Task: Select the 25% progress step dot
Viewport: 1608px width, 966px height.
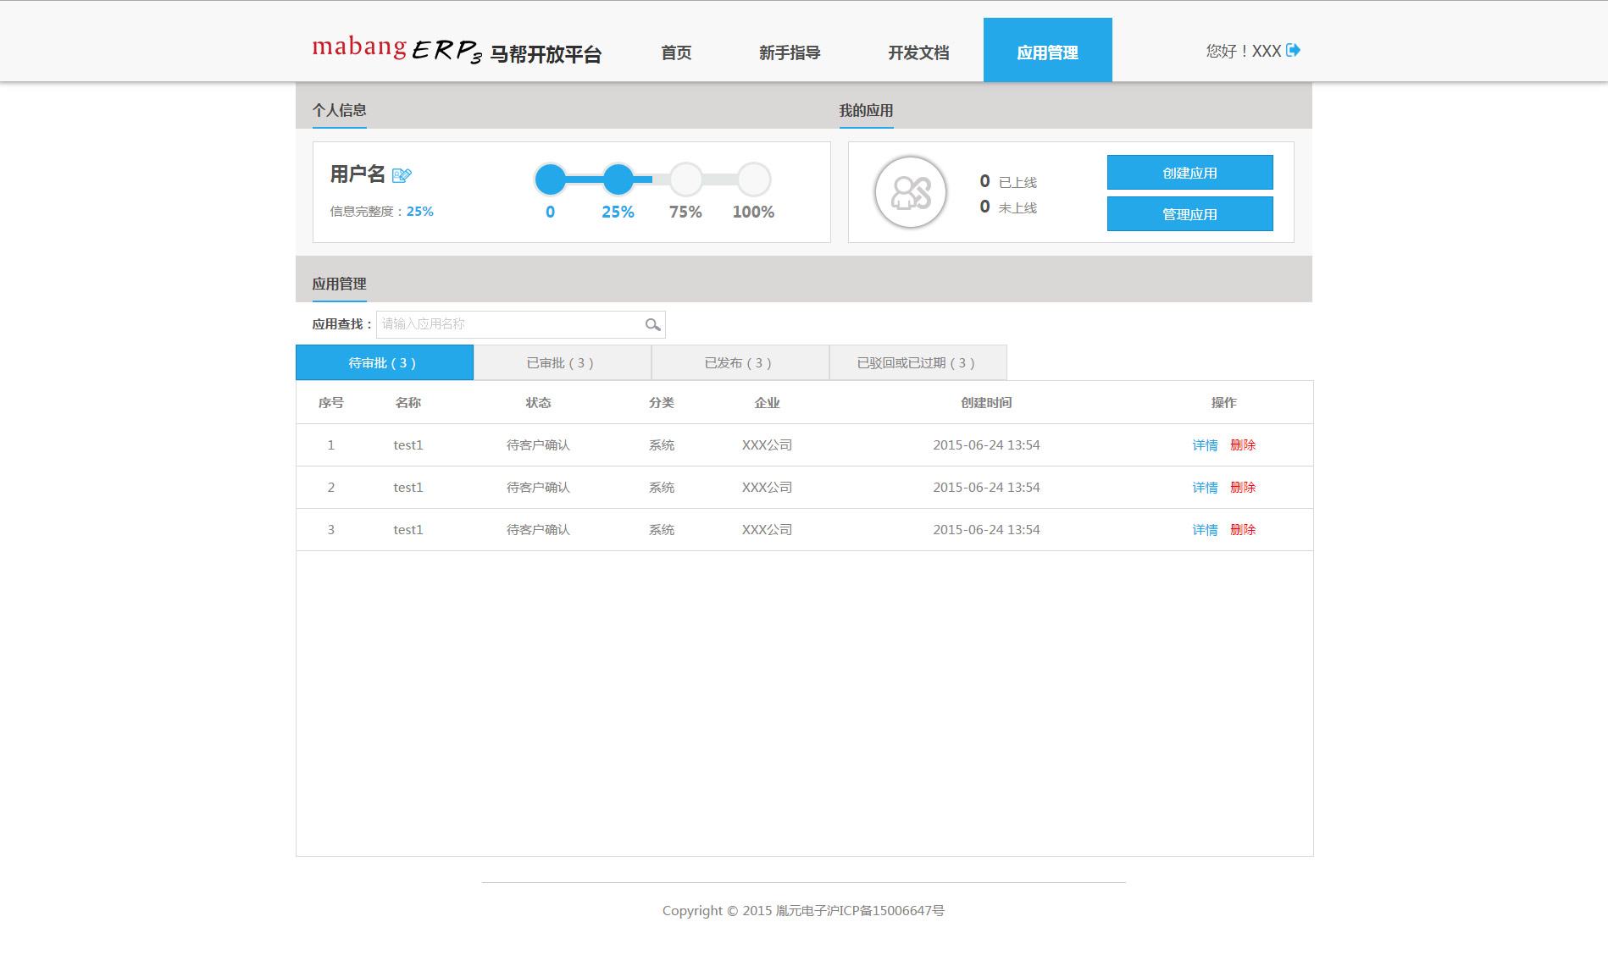Action: click(618, 179)
